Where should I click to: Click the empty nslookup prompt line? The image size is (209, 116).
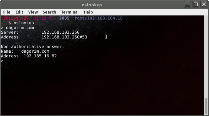point(2,61)
